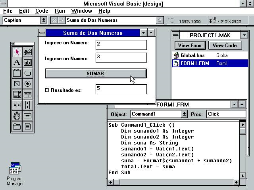Open the toolbox control-menu box
The height and width of the screenshot is (190, 254).
13,44
